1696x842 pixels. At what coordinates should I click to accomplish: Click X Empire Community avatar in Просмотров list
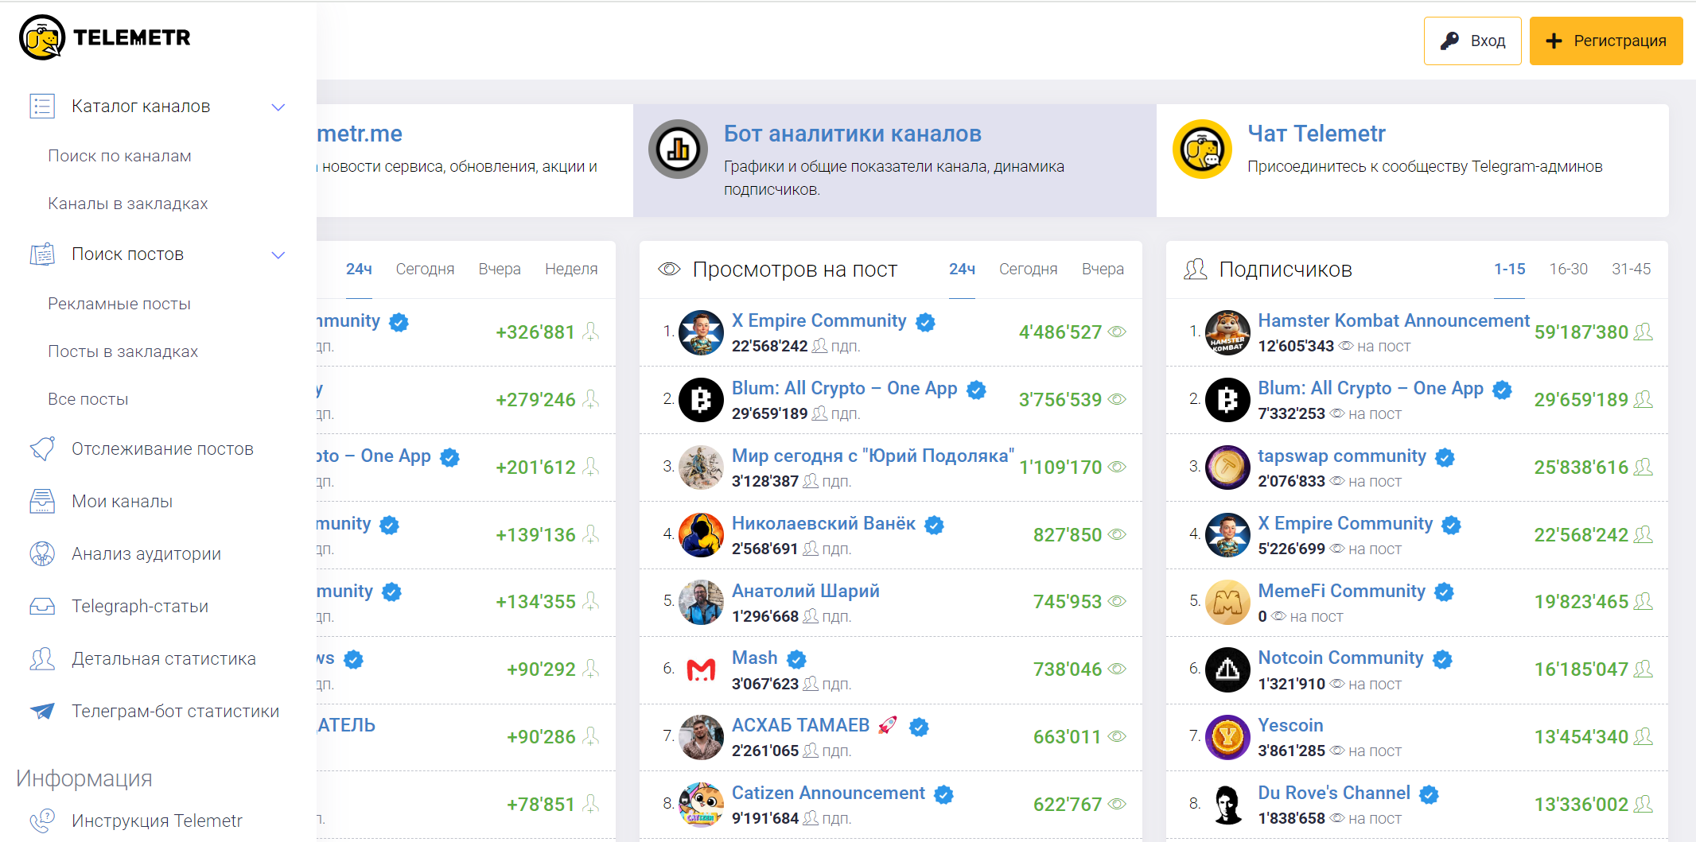click(x=701, y=332)
